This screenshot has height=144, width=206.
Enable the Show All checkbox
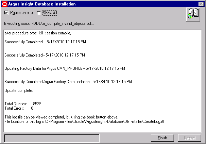39,13
